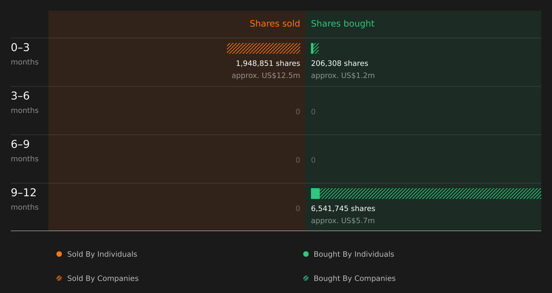Viewport: 552px width, 293px height.
Task: Click the hatched green 'Bought By Companies' legend dot
Action: pos(306,278)
